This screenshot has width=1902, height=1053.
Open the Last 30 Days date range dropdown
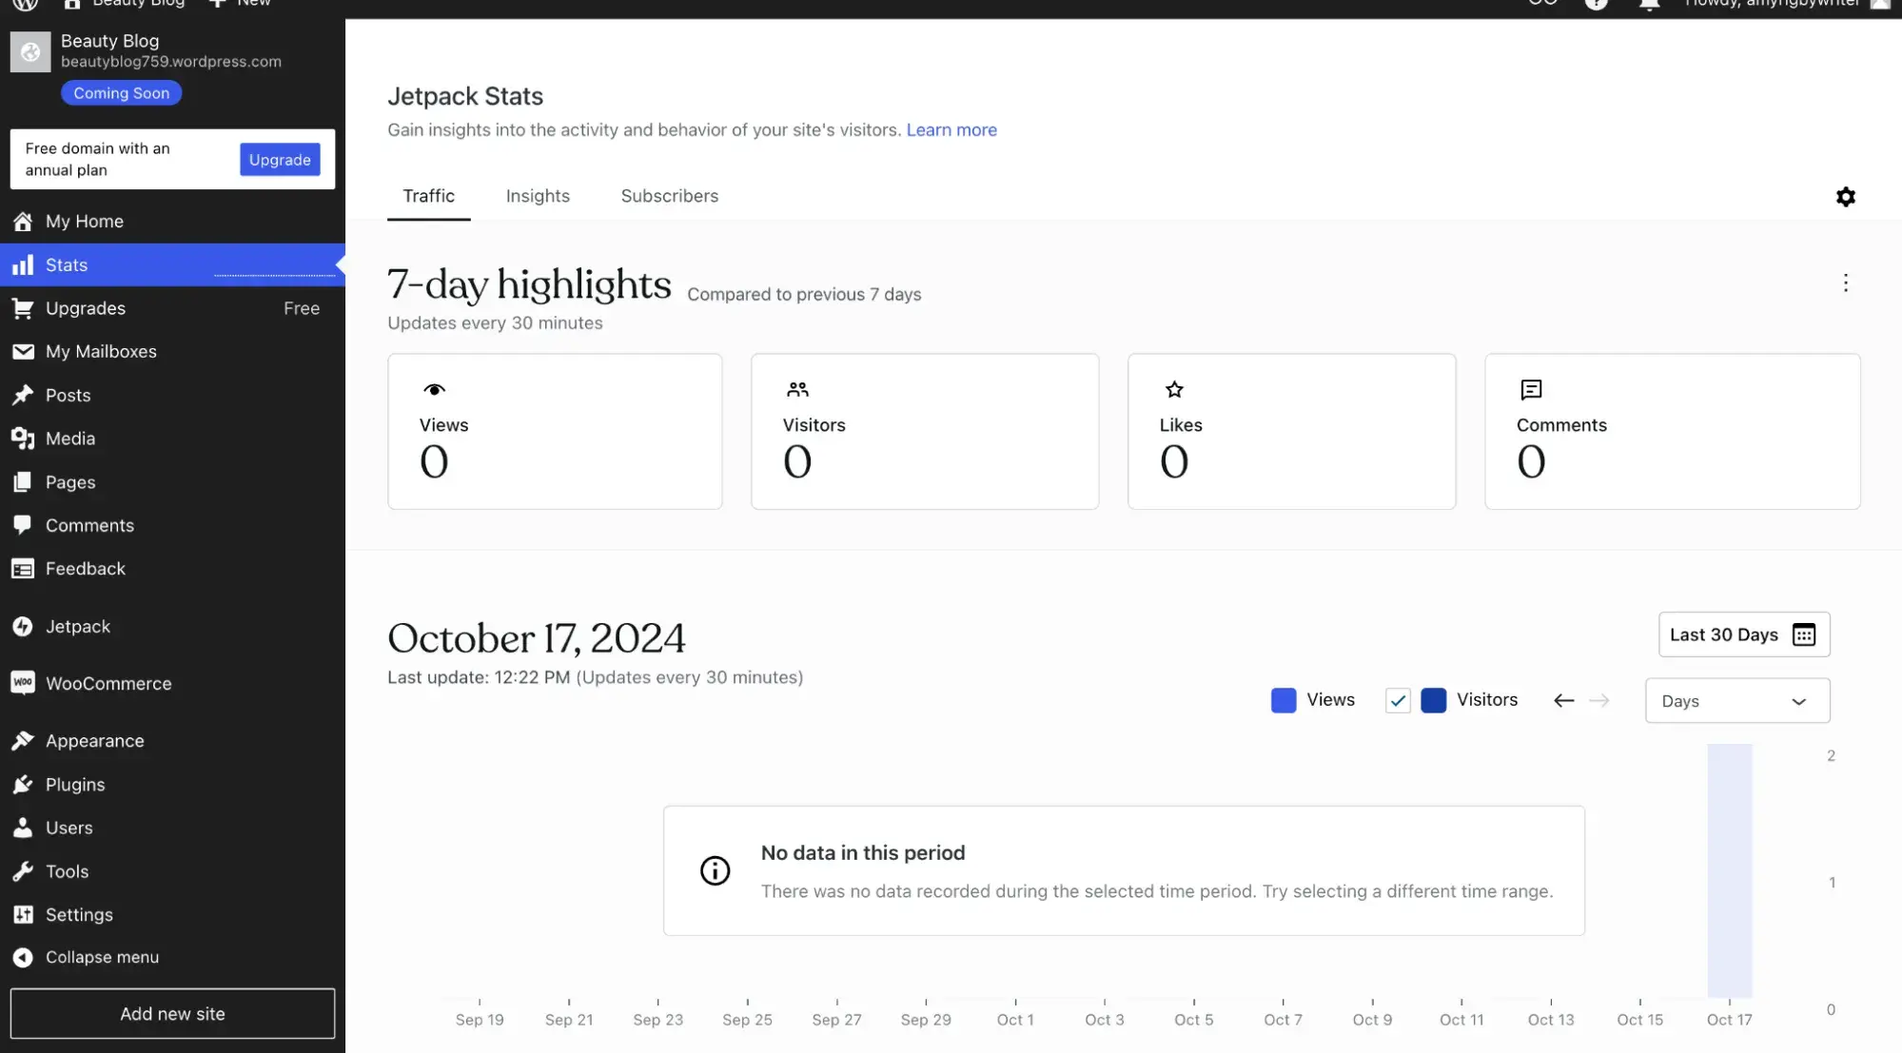(1742, 634)
